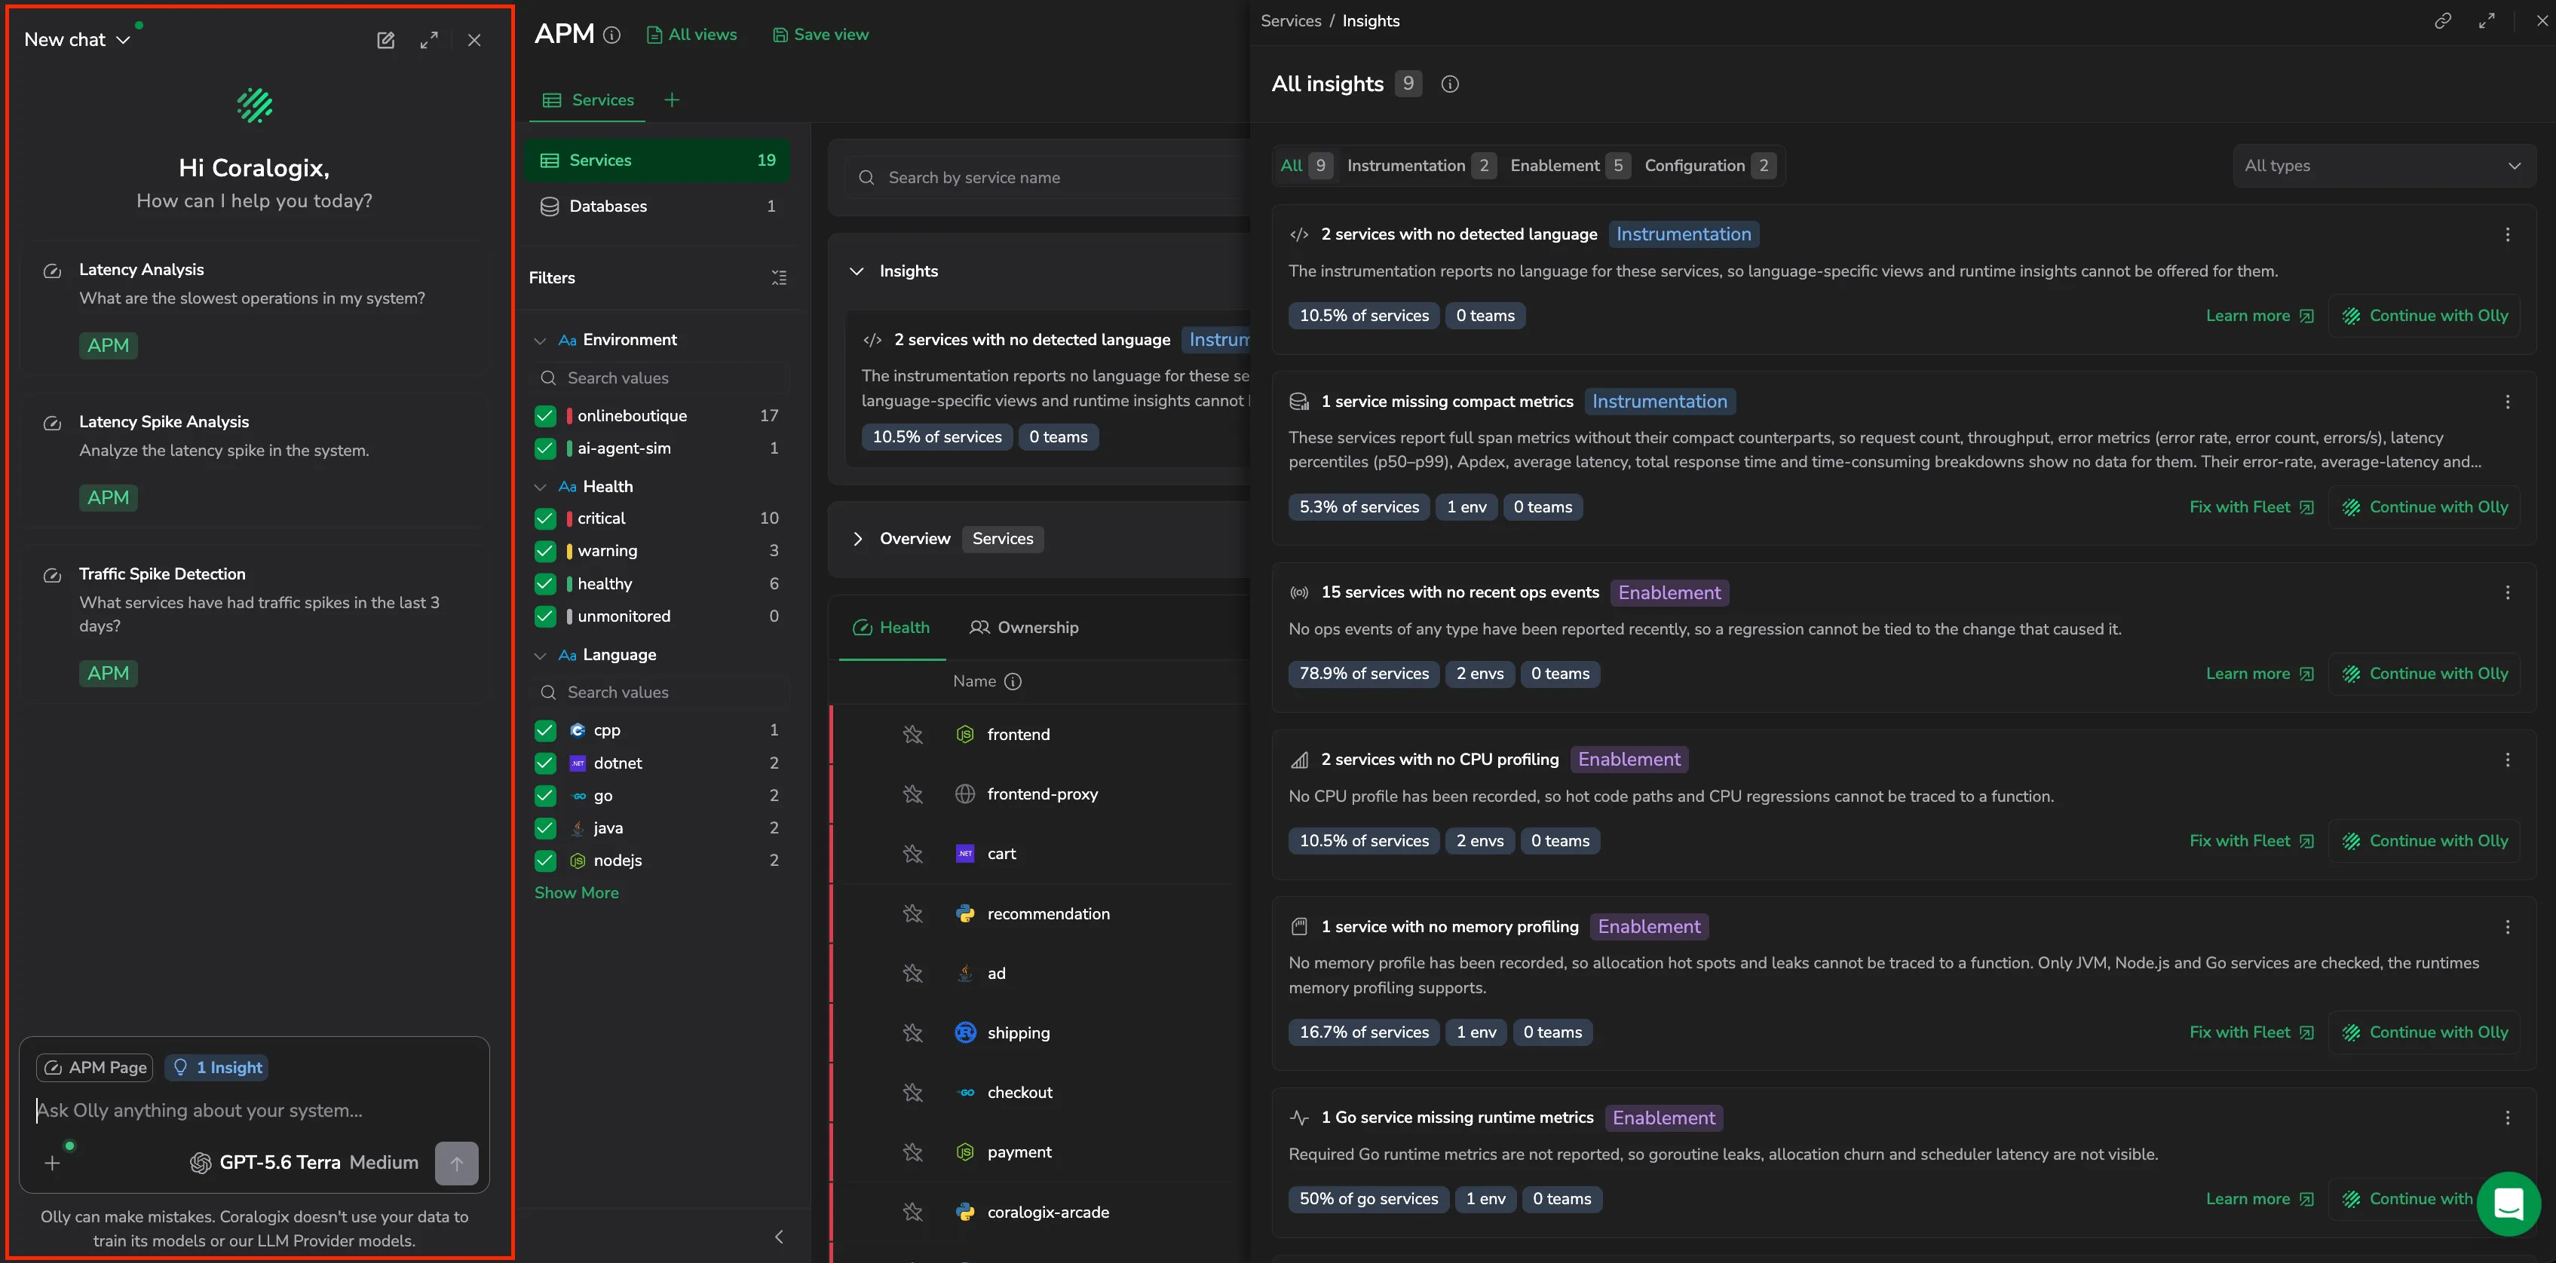
Task: Open the New chat dropdown
Action: pyautogui.click(x=78, y=40)
